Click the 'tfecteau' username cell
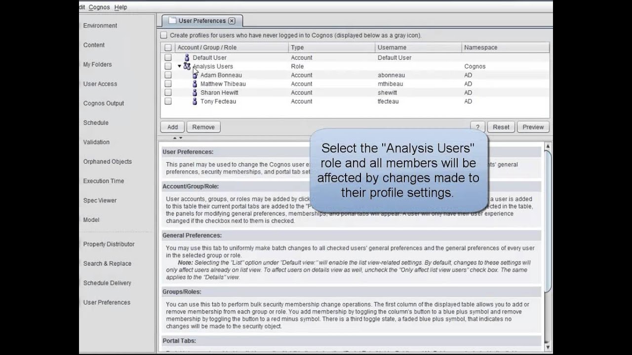 click(388, 102)
